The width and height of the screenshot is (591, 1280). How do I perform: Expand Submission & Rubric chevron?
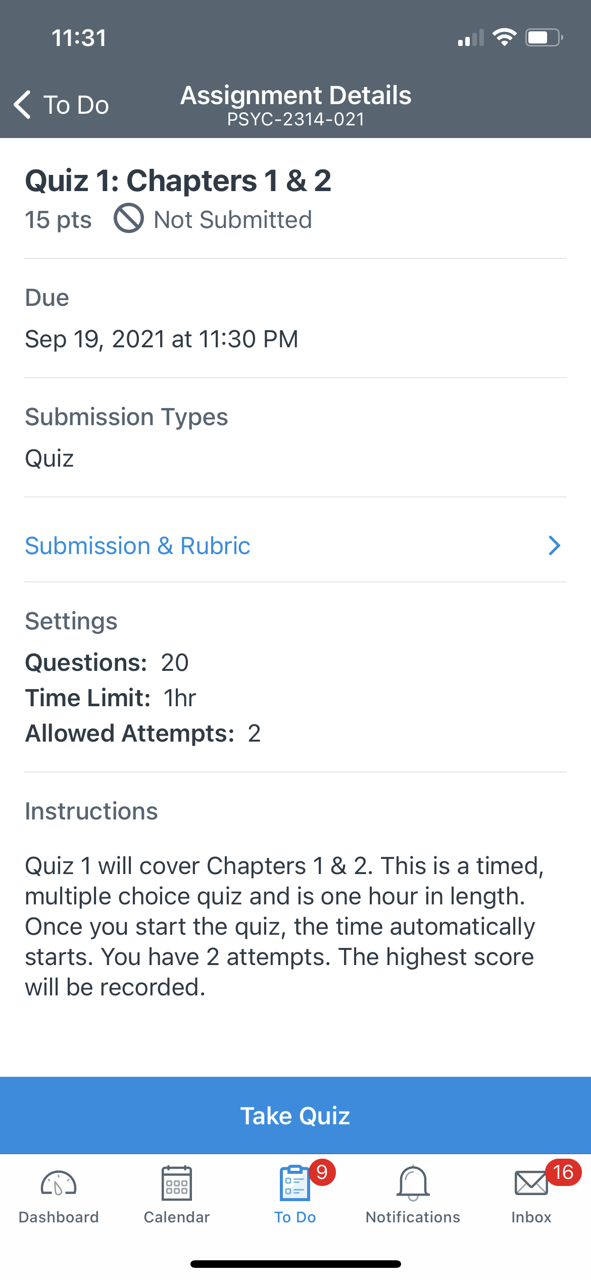555,545
